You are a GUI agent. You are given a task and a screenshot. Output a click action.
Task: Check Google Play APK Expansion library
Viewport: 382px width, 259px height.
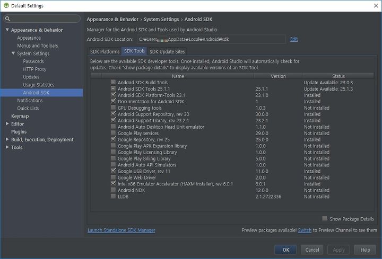[113, 146]
